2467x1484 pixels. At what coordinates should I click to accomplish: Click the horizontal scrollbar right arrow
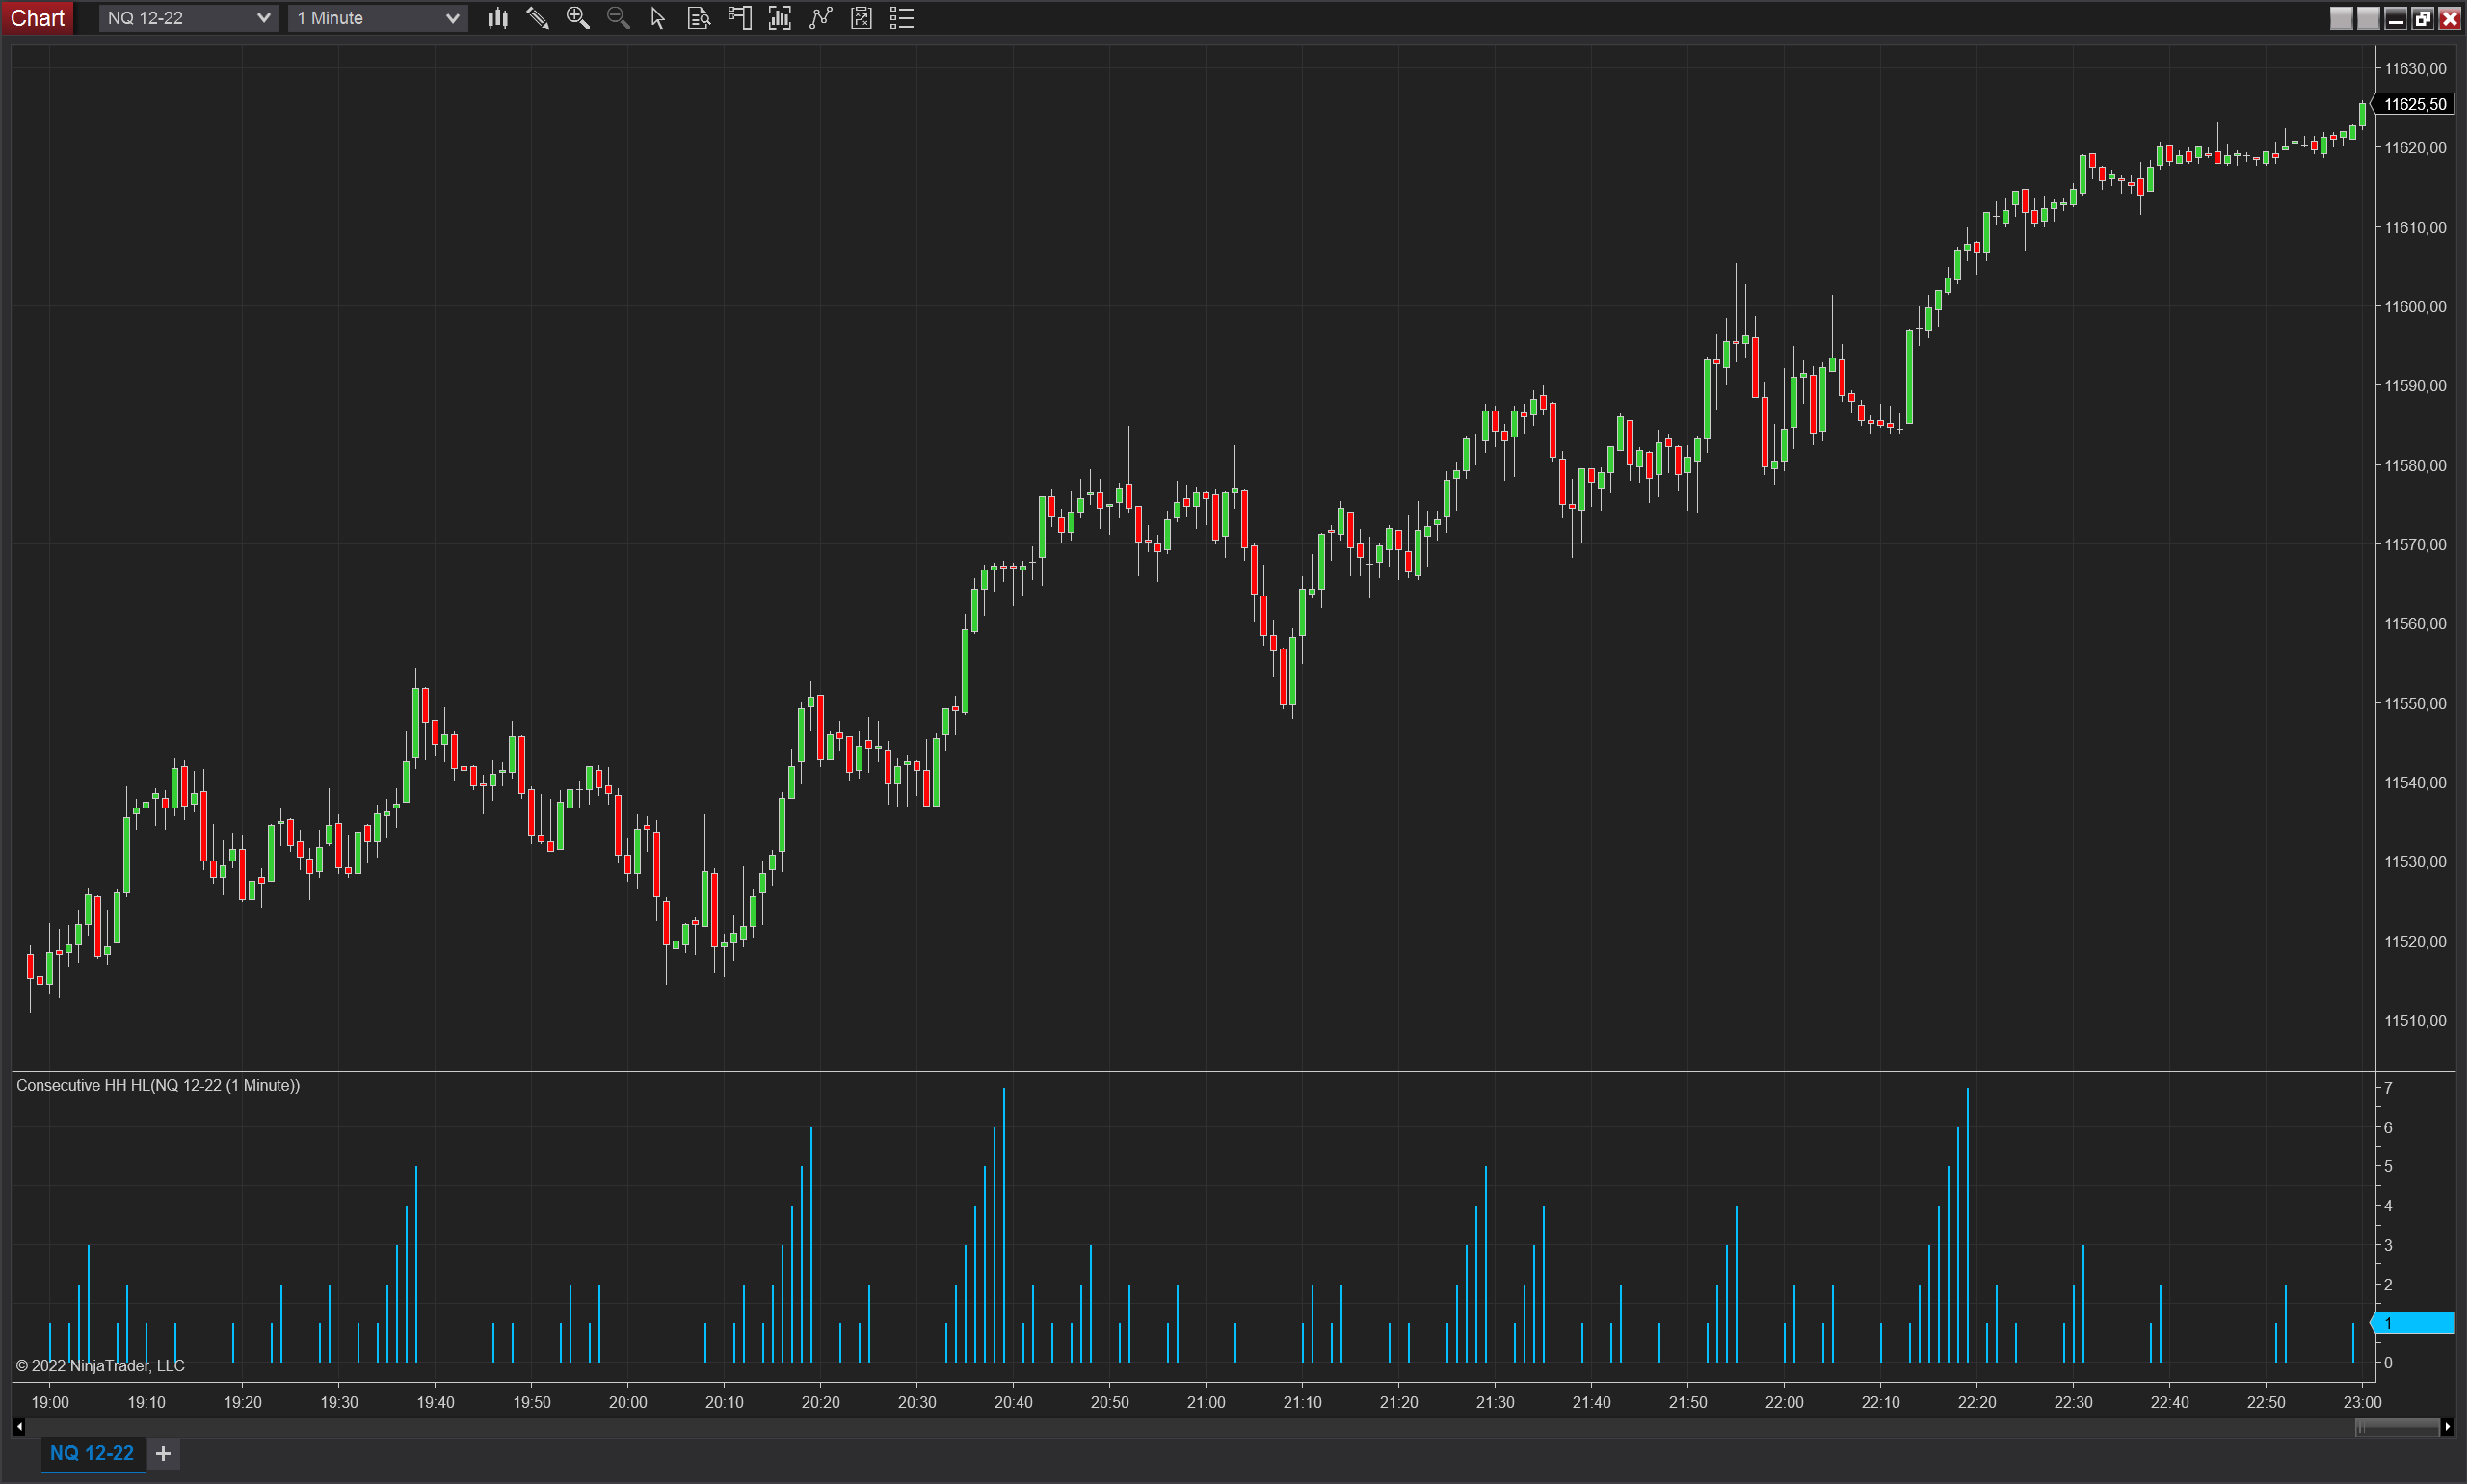(x=2447, y=1427)
